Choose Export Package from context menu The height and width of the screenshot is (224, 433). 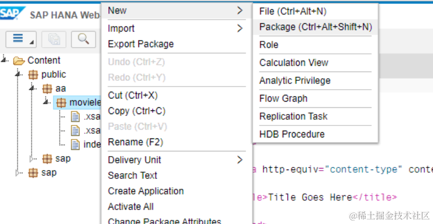(141, 44)
